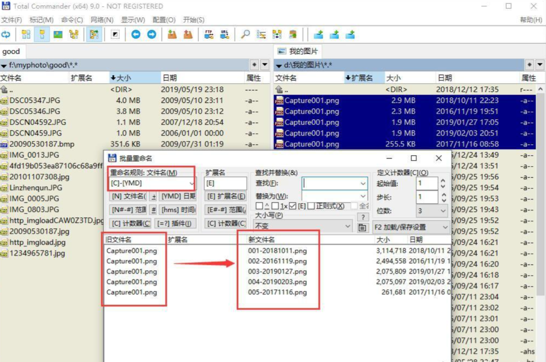Open the directory tree toolbar icon
The height and width of the screenshot is (362, 546).
pos(74,35)
